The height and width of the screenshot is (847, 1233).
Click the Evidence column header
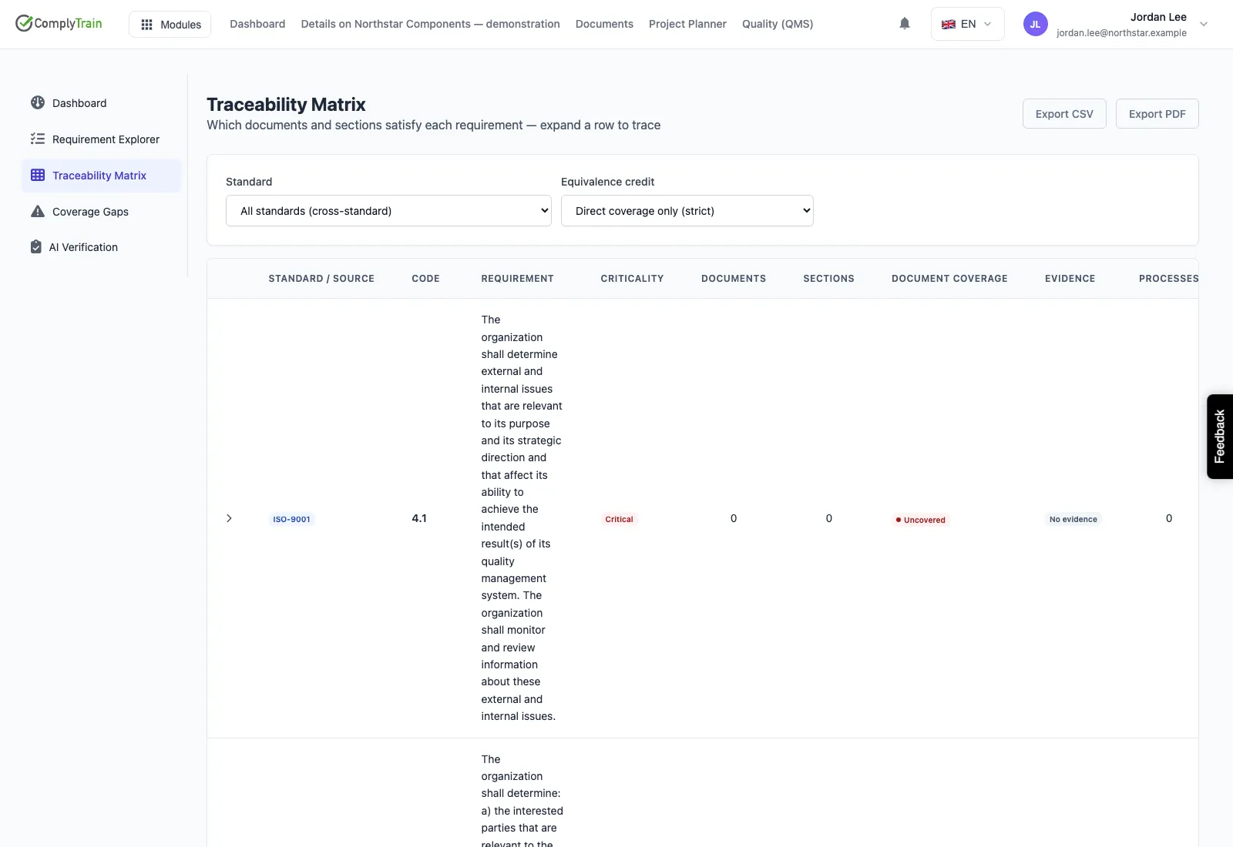(1070, 279)
